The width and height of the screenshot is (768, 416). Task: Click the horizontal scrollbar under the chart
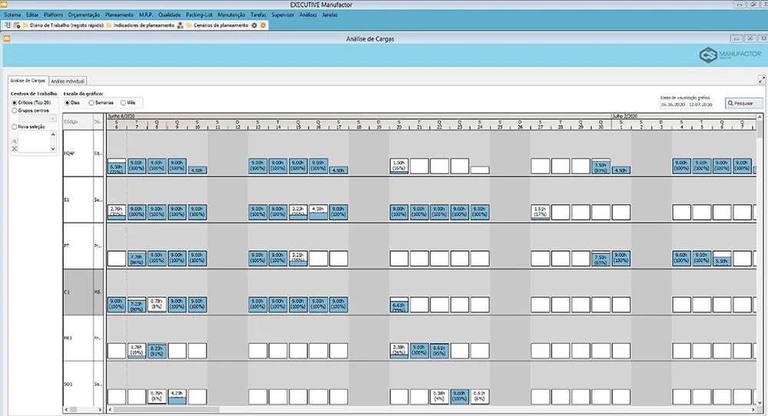431,410
